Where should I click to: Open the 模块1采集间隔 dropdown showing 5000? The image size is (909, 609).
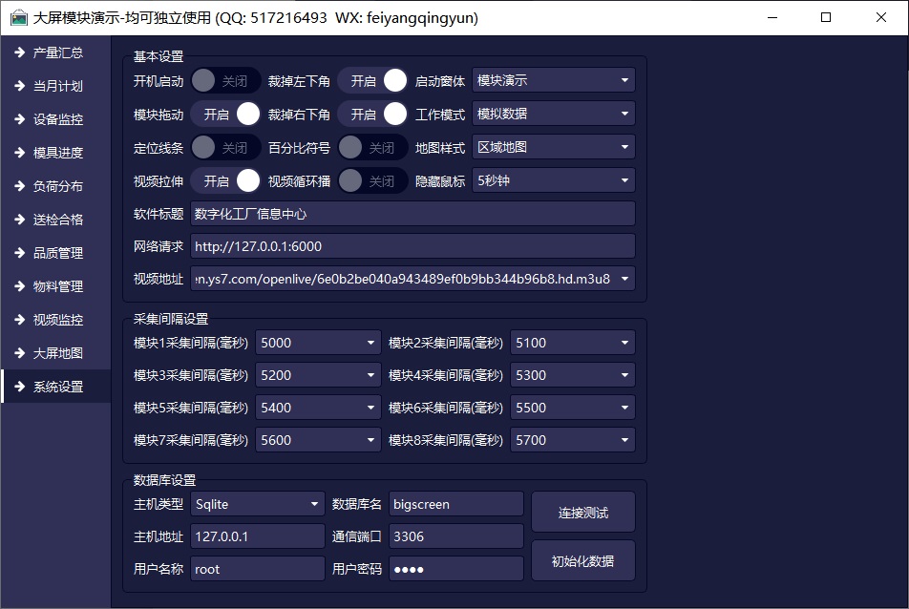click(319, 343)
